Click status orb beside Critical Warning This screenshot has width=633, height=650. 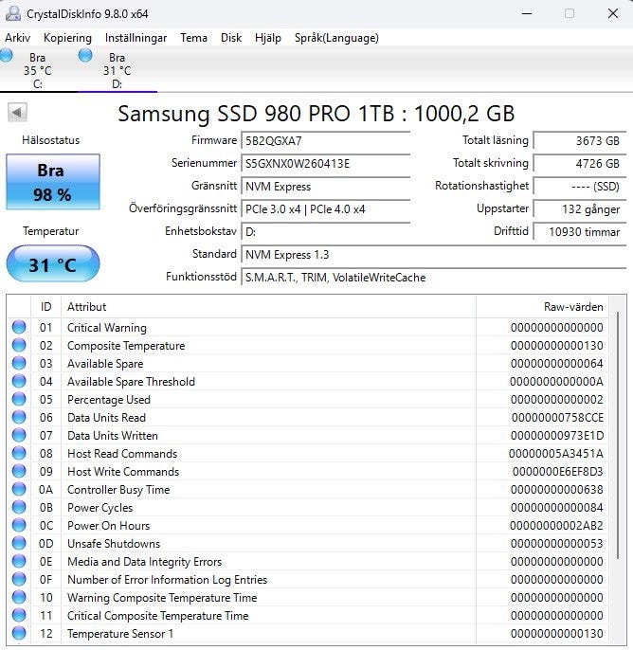tap(19, 328)
